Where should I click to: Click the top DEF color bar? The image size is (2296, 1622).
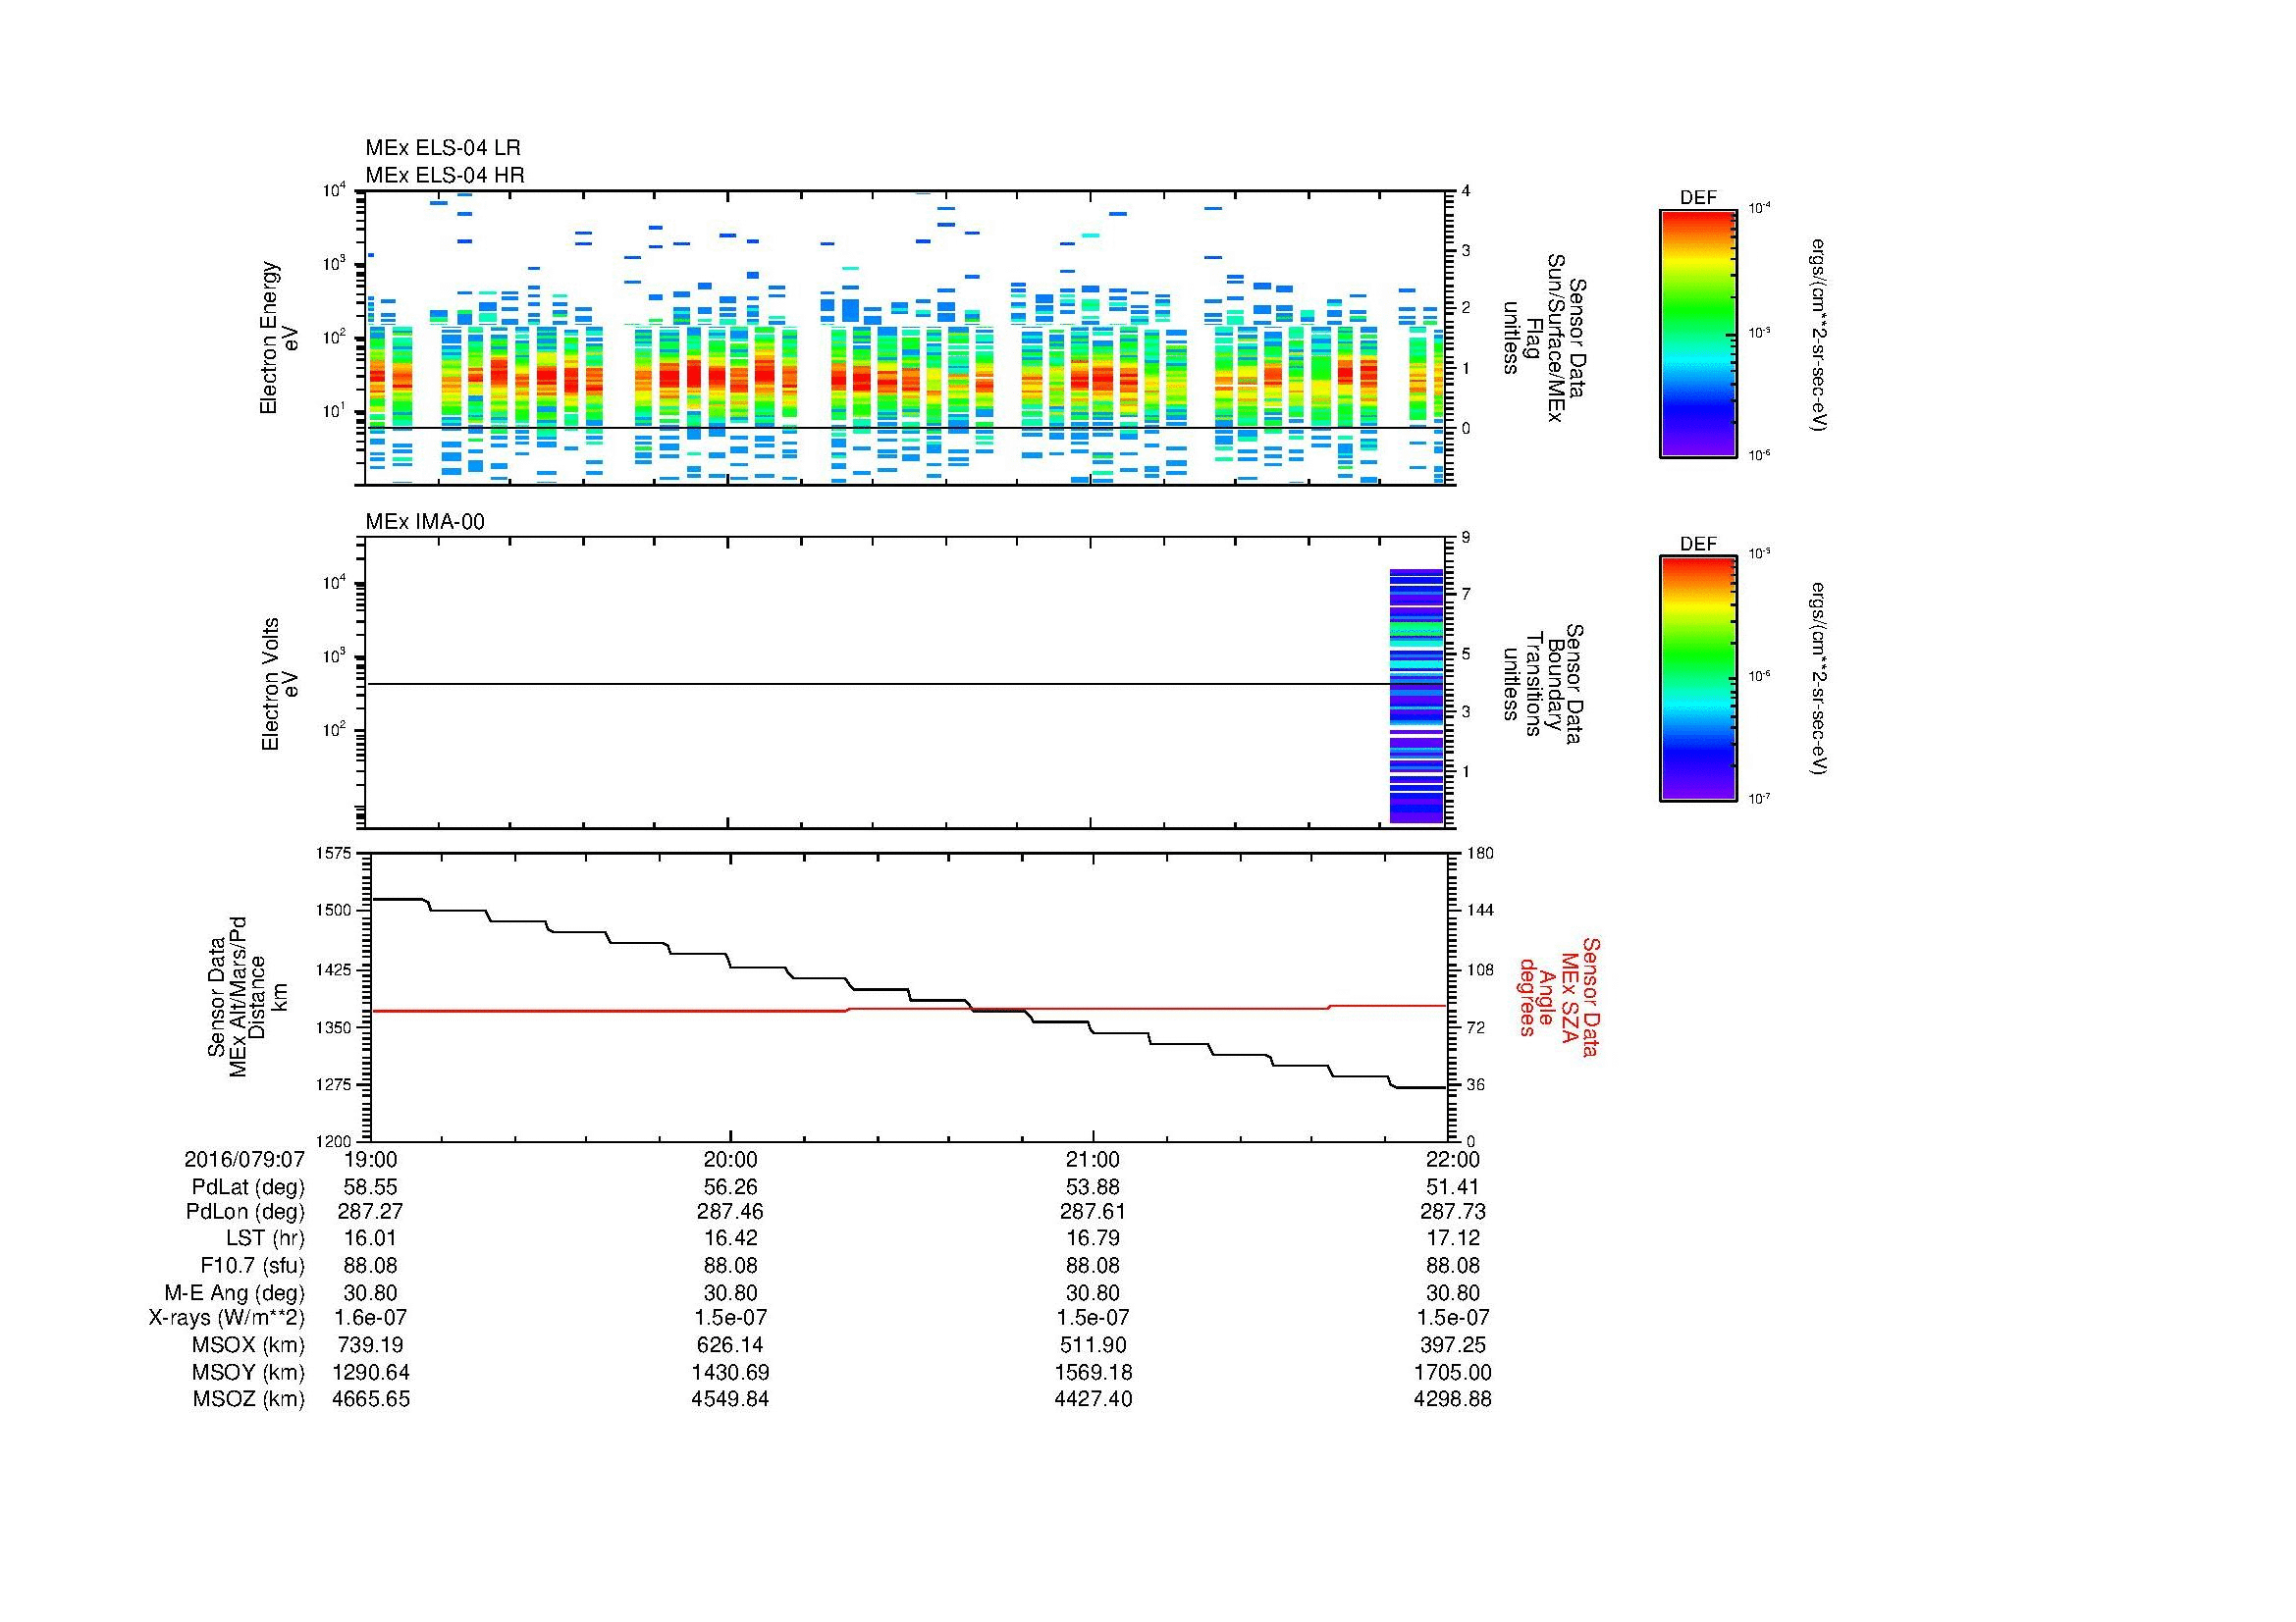coord(1697,333)
